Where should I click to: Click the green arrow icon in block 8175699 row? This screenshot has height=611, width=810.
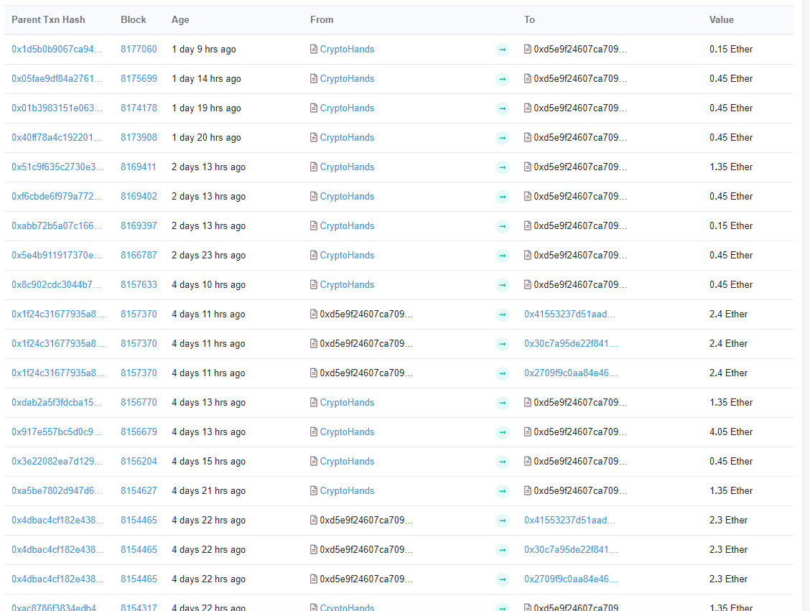click(x=503, y=79)
